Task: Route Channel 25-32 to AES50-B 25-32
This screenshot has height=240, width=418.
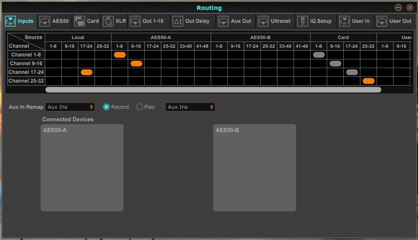Action: coord(269,81)
